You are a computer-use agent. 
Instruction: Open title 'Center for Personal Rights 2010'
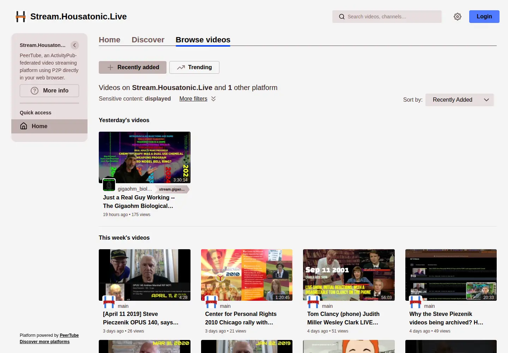pos(241,318)
